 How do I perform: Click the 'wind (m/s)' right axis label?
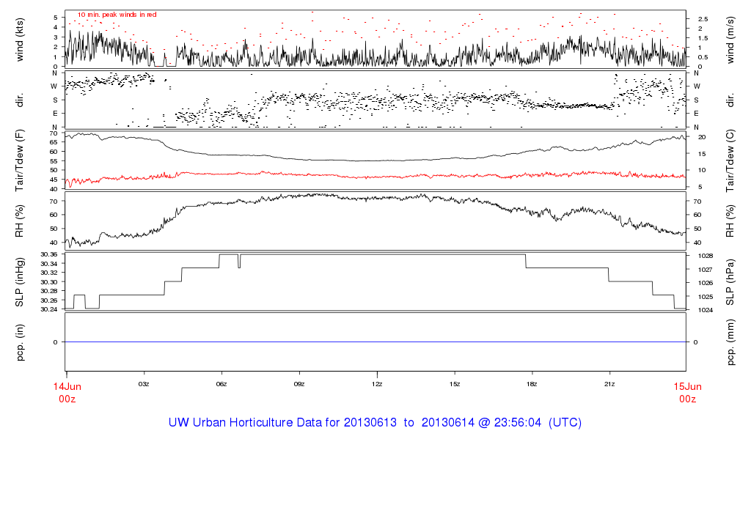pos(730,40)
